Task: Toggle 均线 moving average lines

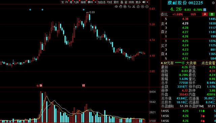Action: [x=109, y=2]
